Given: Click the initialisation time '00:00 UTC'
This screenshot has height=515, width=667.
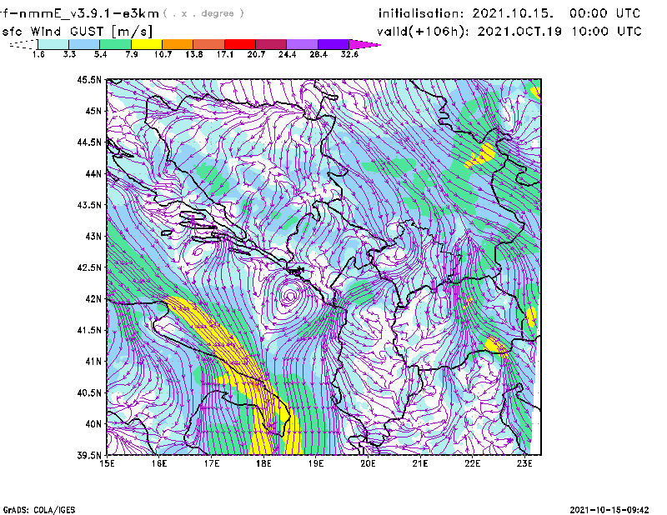Looking at the screenshot, I should (605, 13).
